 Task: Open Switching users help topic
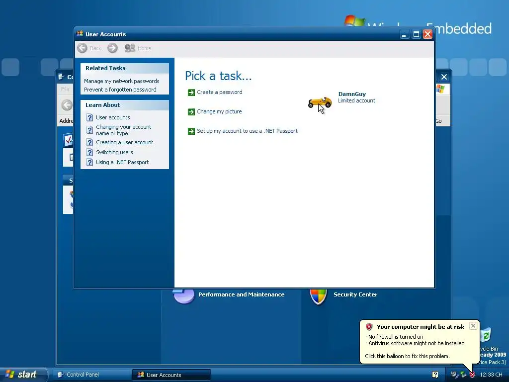[x=114, y=152]
